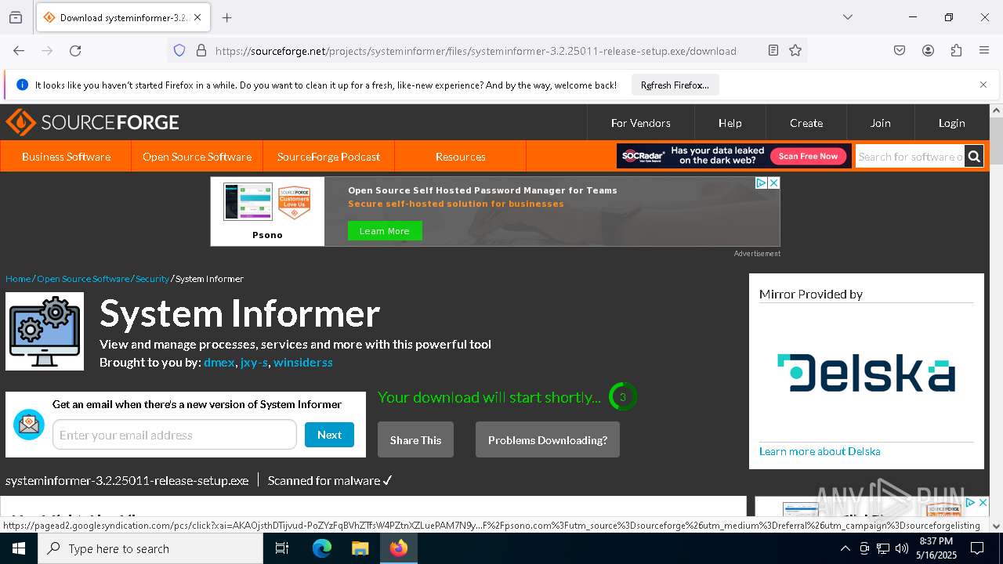Open the Firefox account icon
Screen dimensions: 1003x564
pyautogui.click(x=928, y=50)
